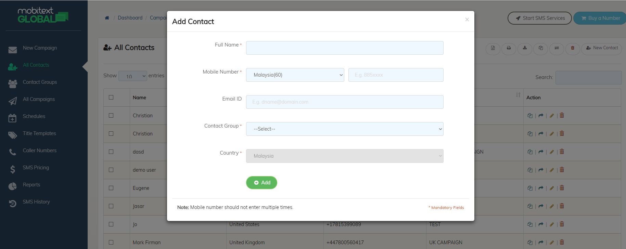Click the forward arrow for Eugene row
The width and height of the screenshot is (626, 249).
(x=541, y=188)
